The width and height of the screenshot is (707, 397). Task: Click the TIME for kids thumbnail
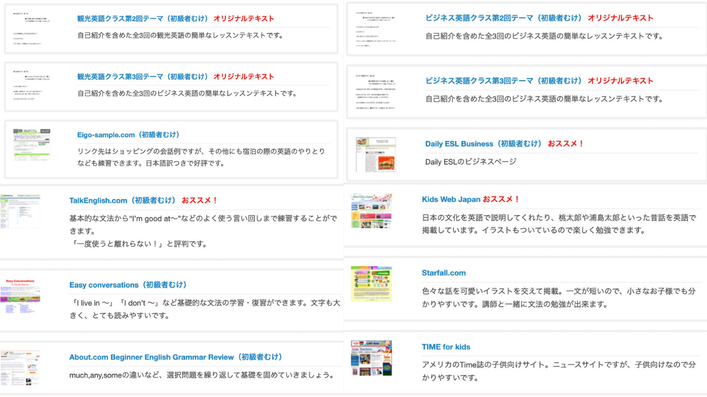[371, 358]
